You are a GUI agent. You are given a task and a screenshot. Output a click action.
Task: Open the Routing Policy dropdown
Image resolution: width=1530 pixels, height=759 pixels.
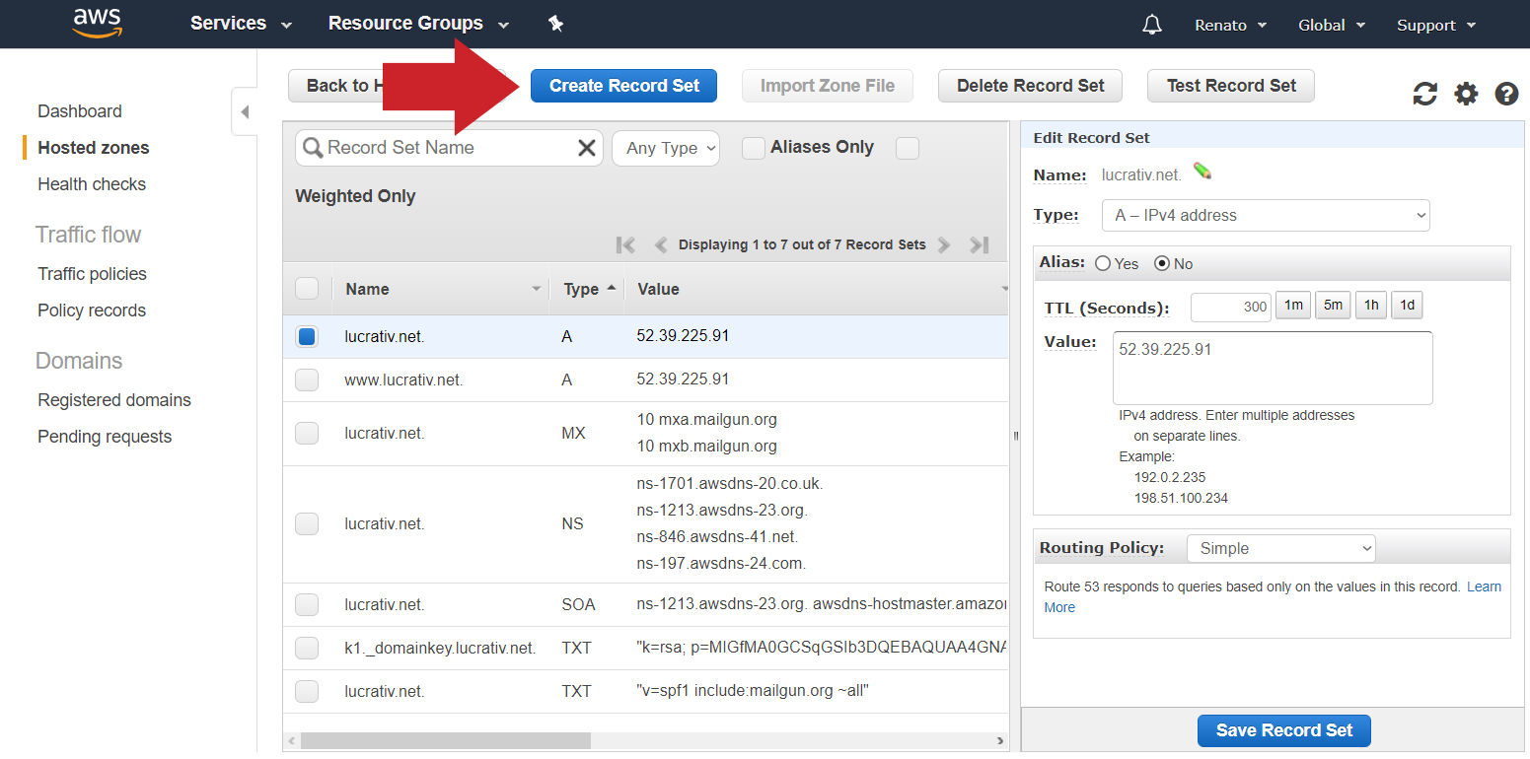pyautogui.click(x=1280, y=548)
